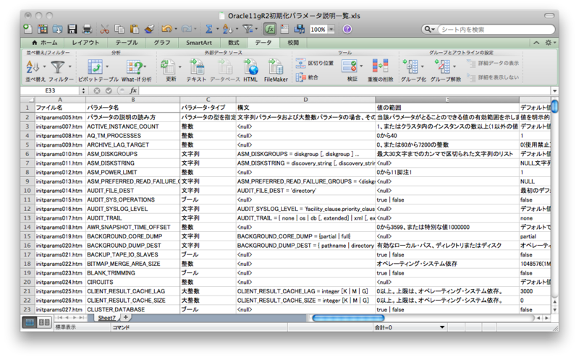Open ピボットテーブル dropdown arrow

(107, 66)
